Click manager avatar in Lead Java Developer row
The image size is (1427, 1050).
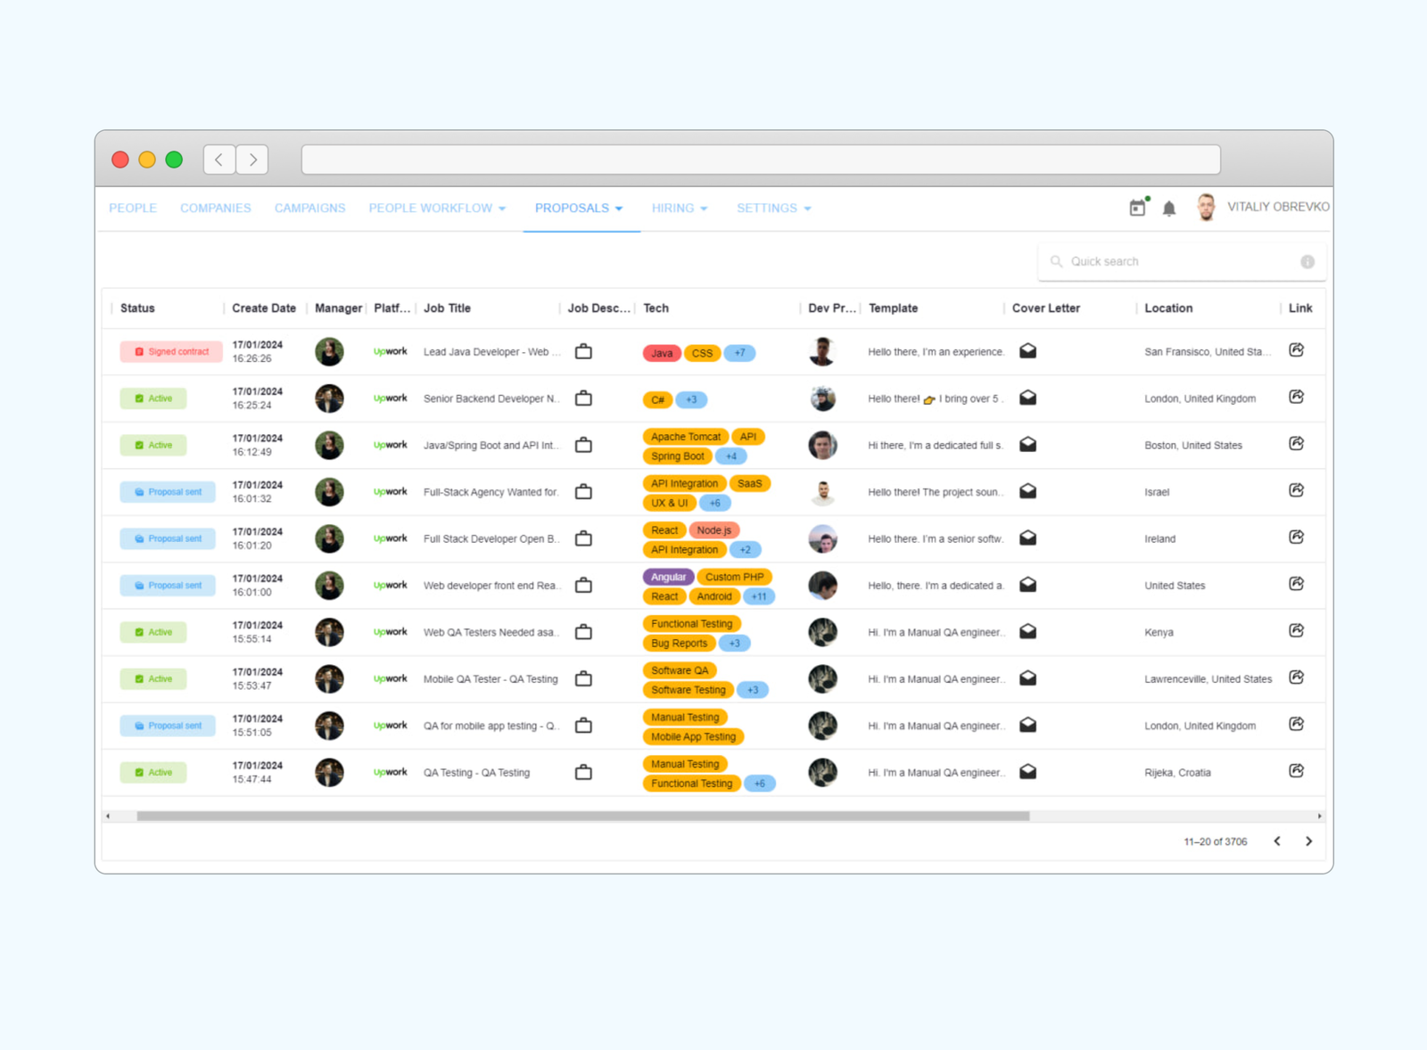329,351
